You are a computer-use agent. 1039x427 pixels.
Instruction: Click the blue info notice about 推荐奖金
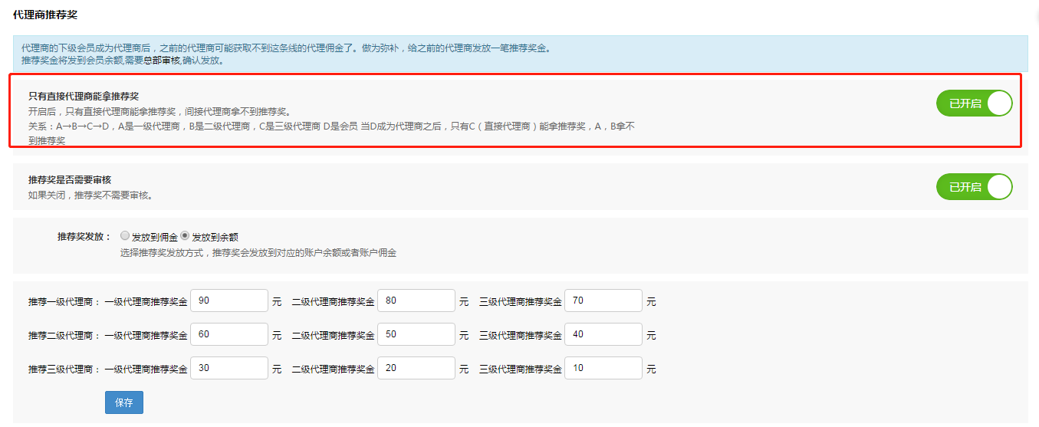coord(521,54)
